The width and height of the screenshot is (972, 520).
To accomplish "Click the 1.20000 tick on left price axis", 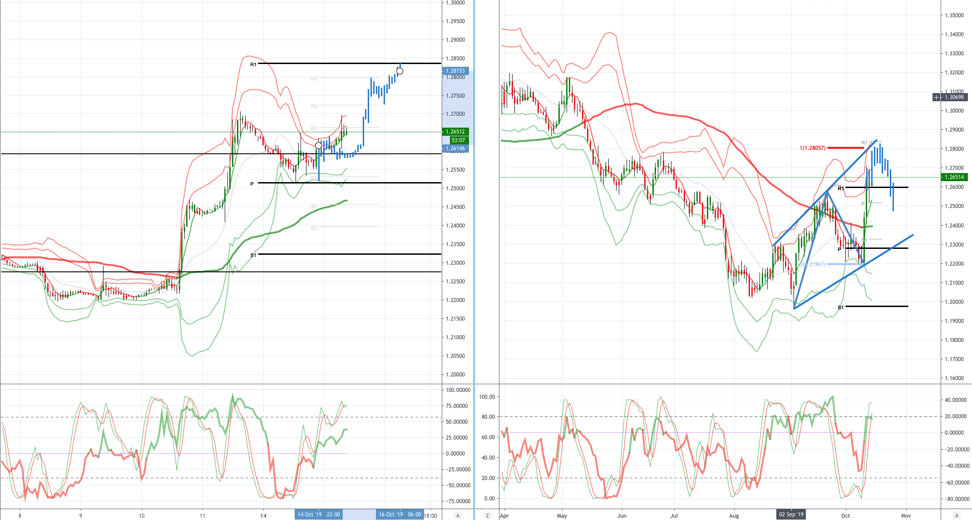I will pos(455,375).
